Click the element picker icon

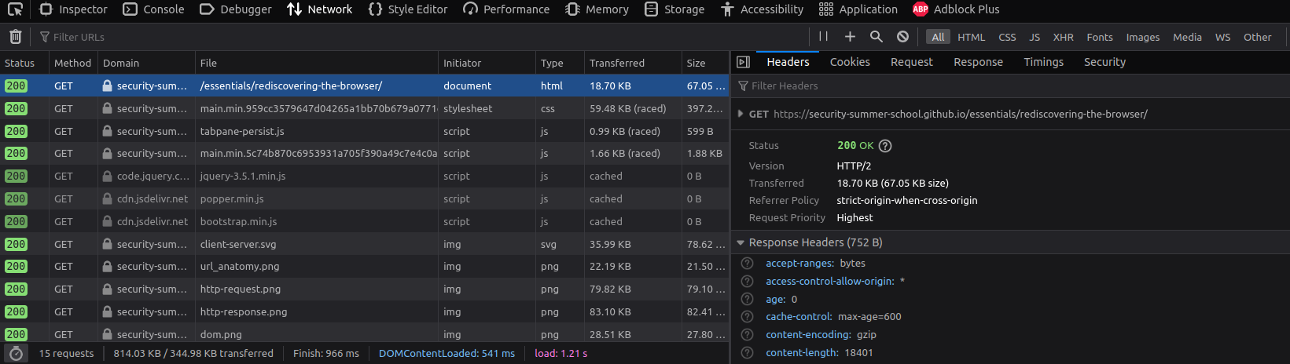pyautogui.click(x=15, y=9)
